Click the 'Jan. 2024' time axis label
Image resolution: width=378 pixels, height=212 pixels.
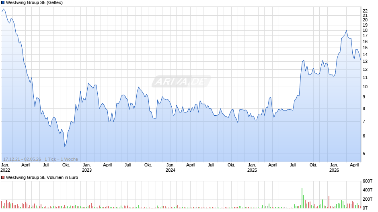click(170, 168)
